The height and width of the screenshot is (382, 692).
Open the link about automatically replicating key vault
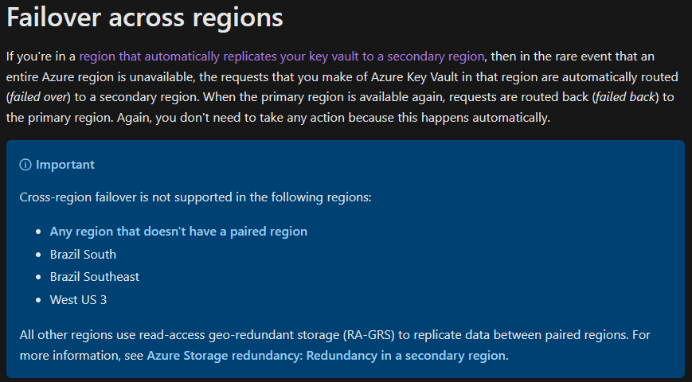pos(282,57)
